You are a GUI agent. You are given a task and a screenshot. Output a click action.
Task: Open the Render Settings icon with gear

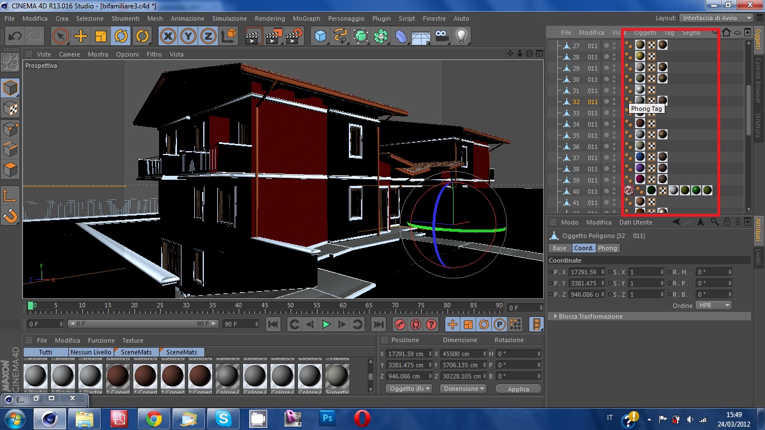[294, 36]
